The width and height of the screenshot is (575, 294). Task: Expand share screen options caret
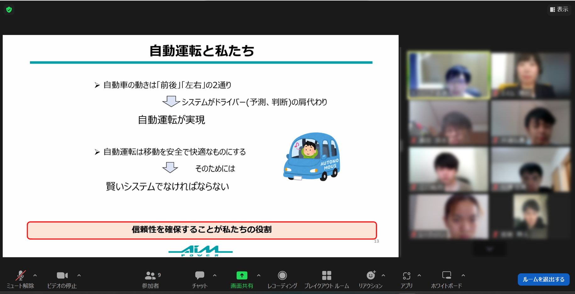pyautogui.click(x=259, y=275)
